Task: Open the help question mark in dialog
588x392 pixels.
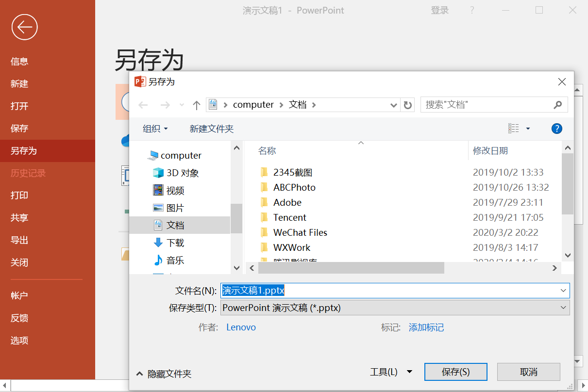Action: tap(557, 129)
